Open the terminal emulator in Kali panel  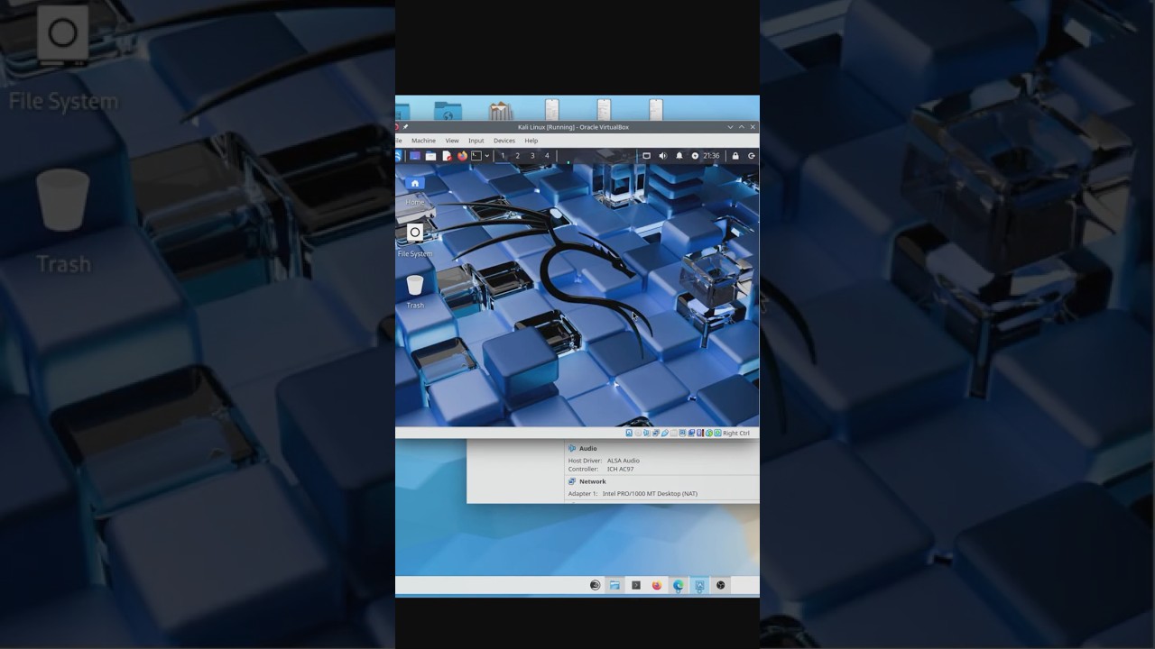[476, 156]
